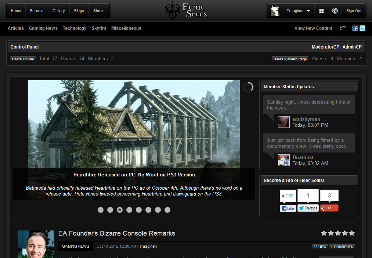This screenshot has width=372, height=258.
Task: Expand the Traaginen user dropdown
Action: coord(298,11)
